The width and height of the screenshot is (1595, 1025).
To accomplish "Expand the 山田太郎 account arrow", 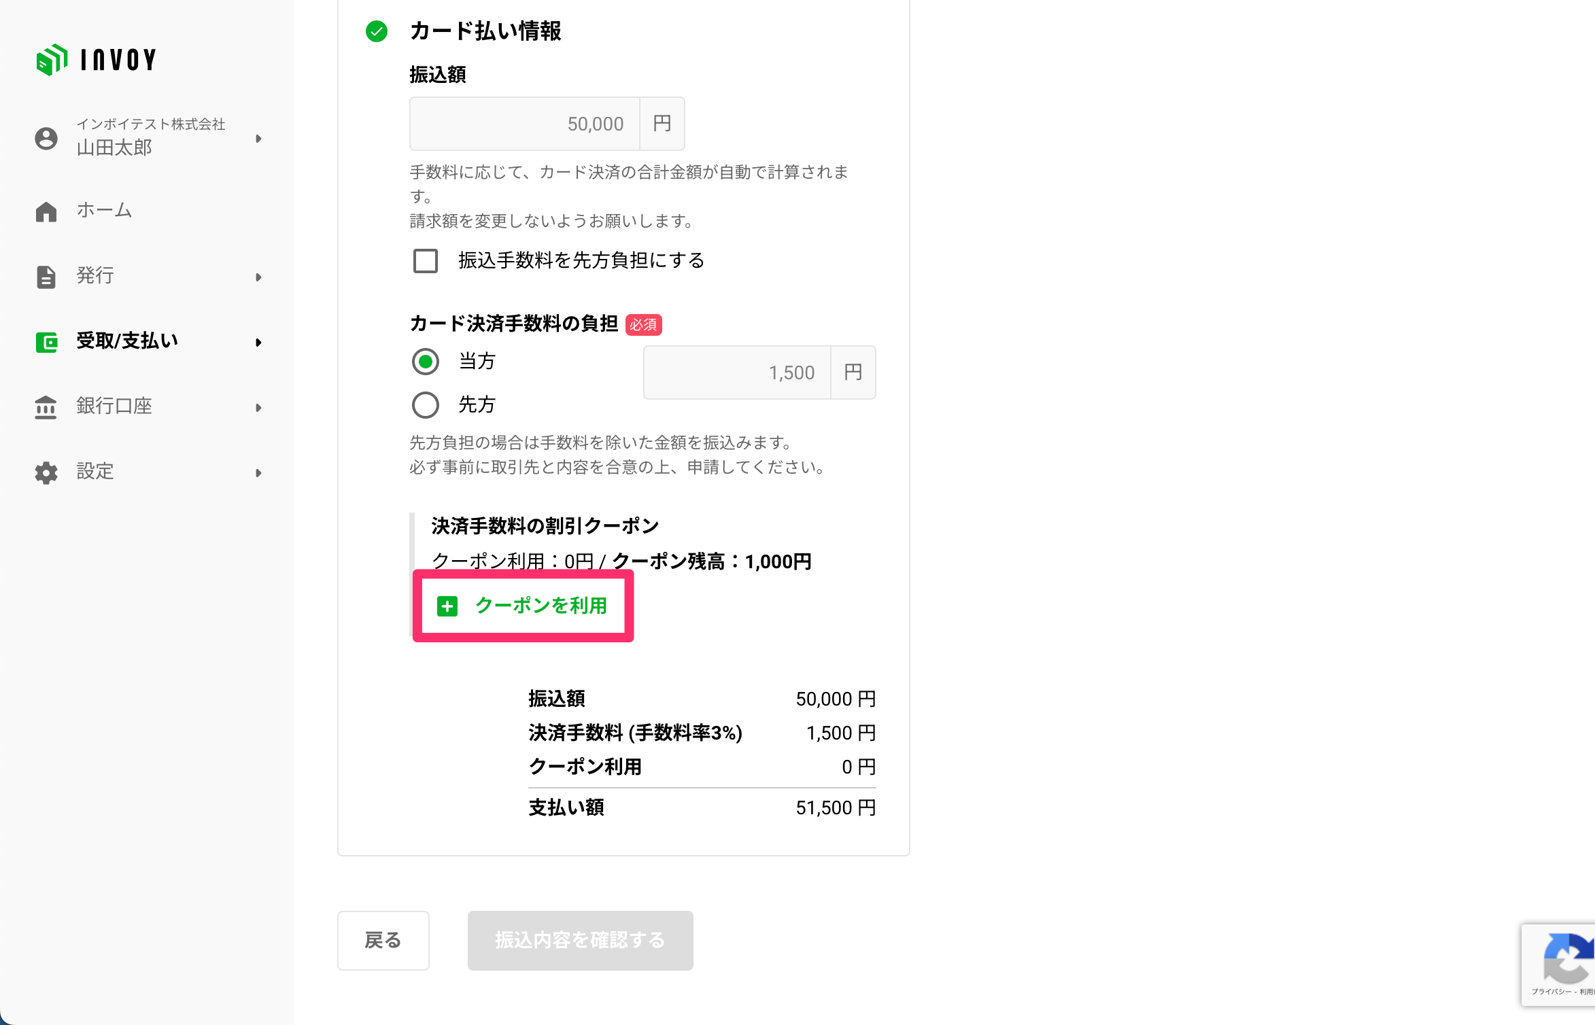I will [258, 139].
